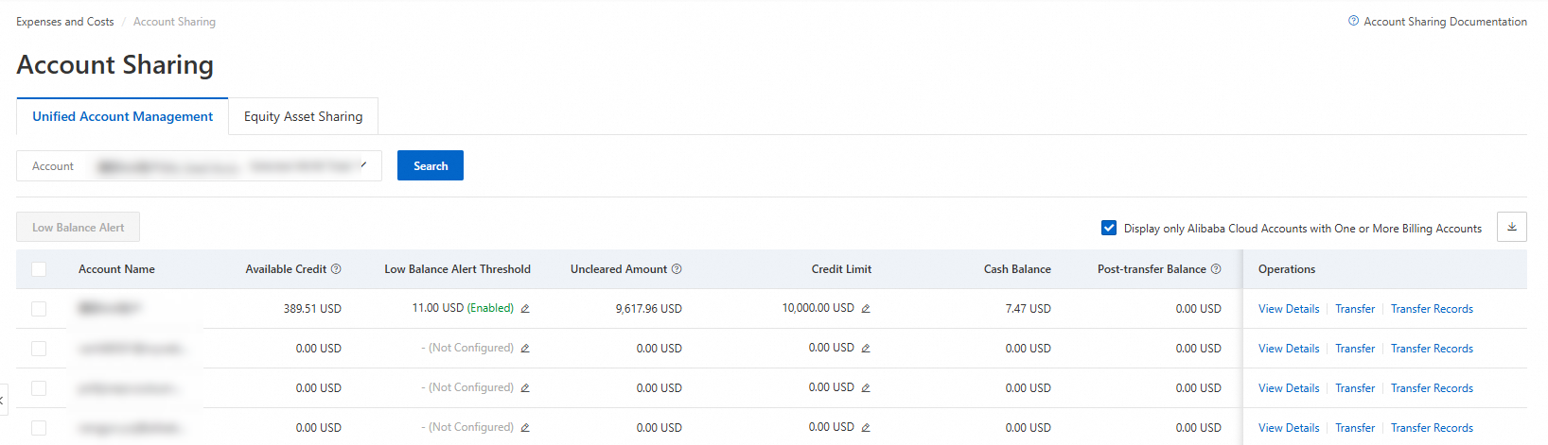Click the Cash Balance column header
This screenshot has height=445, width=1548.
point(1017,269)
